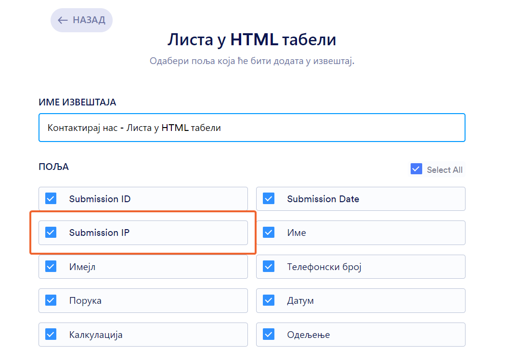This screenshot has height=362, width=505.
Task: Uncheck the Датум field checkbox
Action: point(269,300)
